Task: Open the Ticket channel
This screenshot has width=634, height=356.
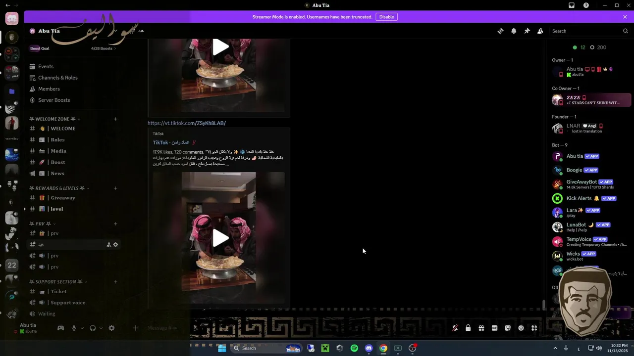Action: tap(73, 291)
